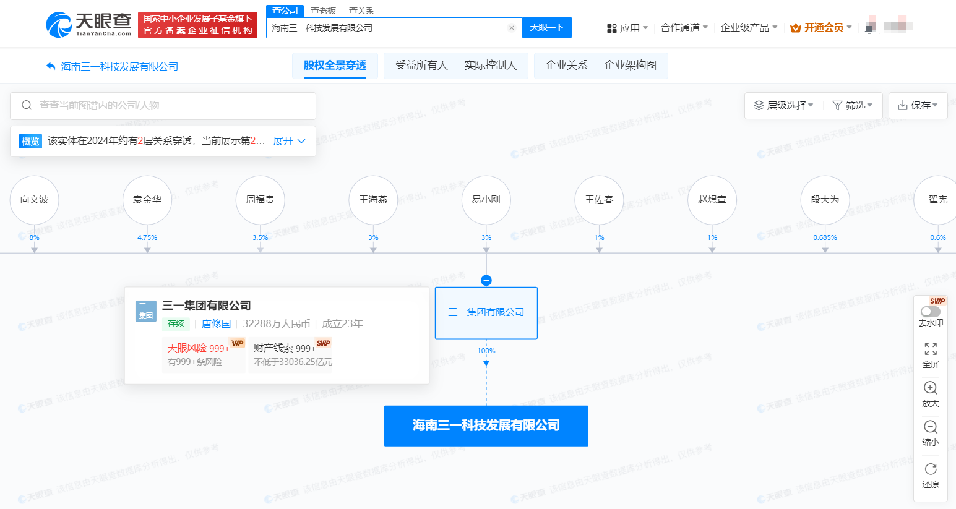The height and width of the screenshot is (509, 956).
Task: Collapse the 三一集团有限公司 node with minus button
Action: point(486,280)
